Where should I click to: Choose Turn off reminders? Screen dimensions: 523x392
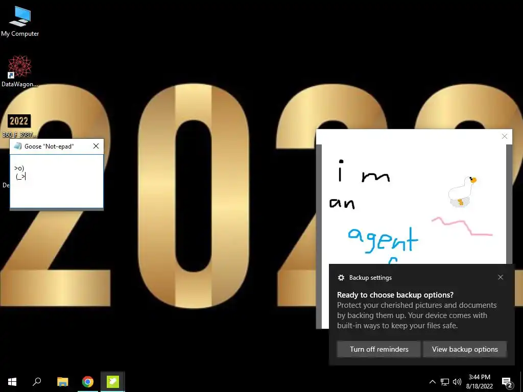(378, 349)
